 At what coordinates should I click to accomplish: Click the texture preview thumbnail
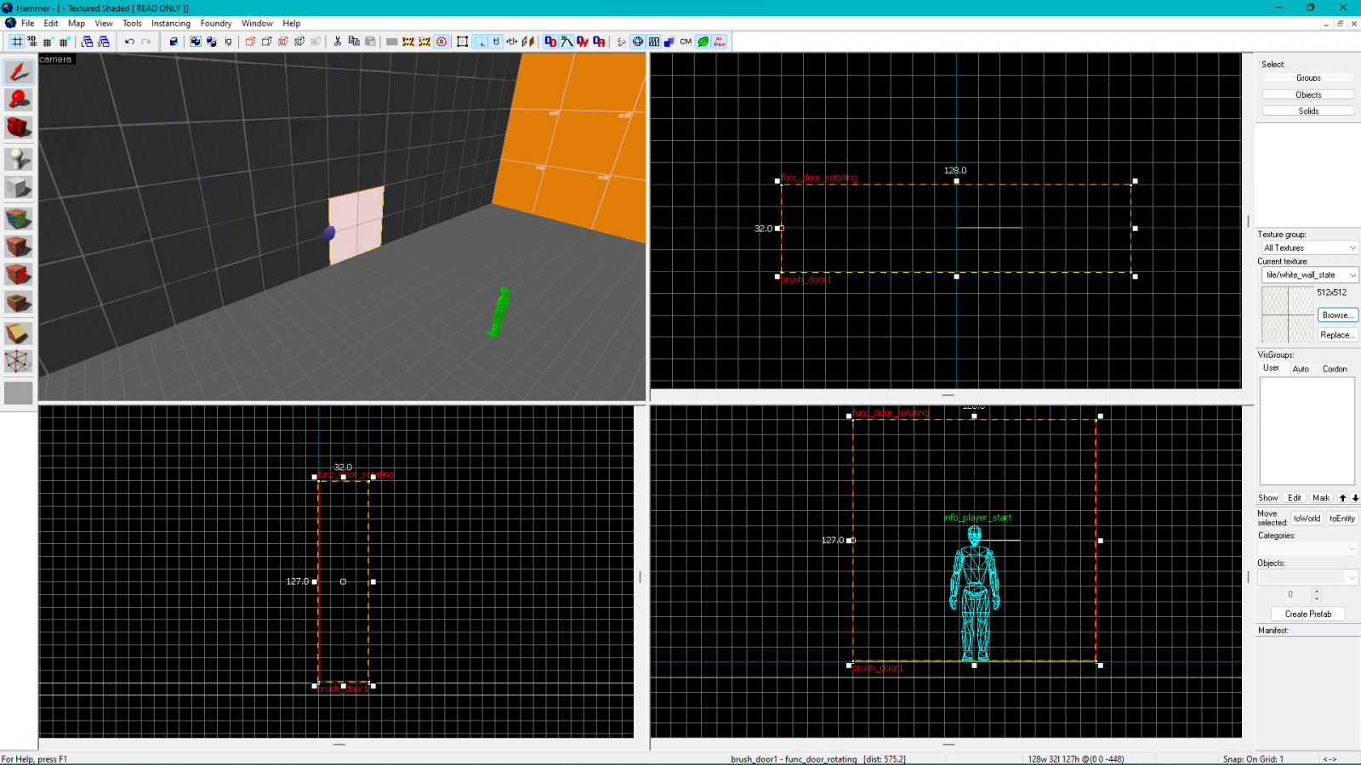pyautogui.click(x=1286, y=314)
